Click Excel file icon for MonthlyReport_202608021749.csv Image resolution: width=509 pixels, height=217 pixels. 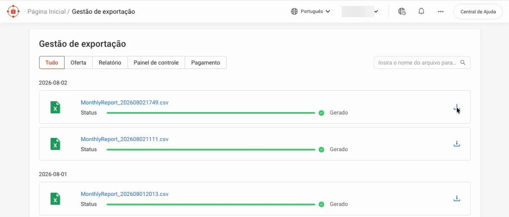tap(55, 107)
